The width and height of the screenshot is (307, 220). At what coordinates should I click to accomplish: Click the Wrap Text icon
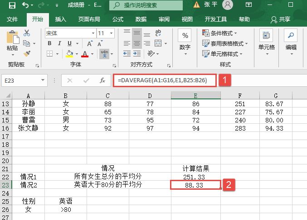click(158, 33)
